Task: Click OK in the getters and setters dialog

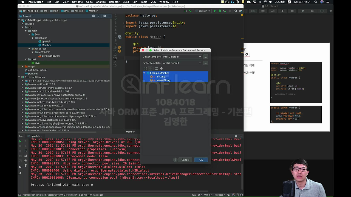Action: [x=201, y=160]
